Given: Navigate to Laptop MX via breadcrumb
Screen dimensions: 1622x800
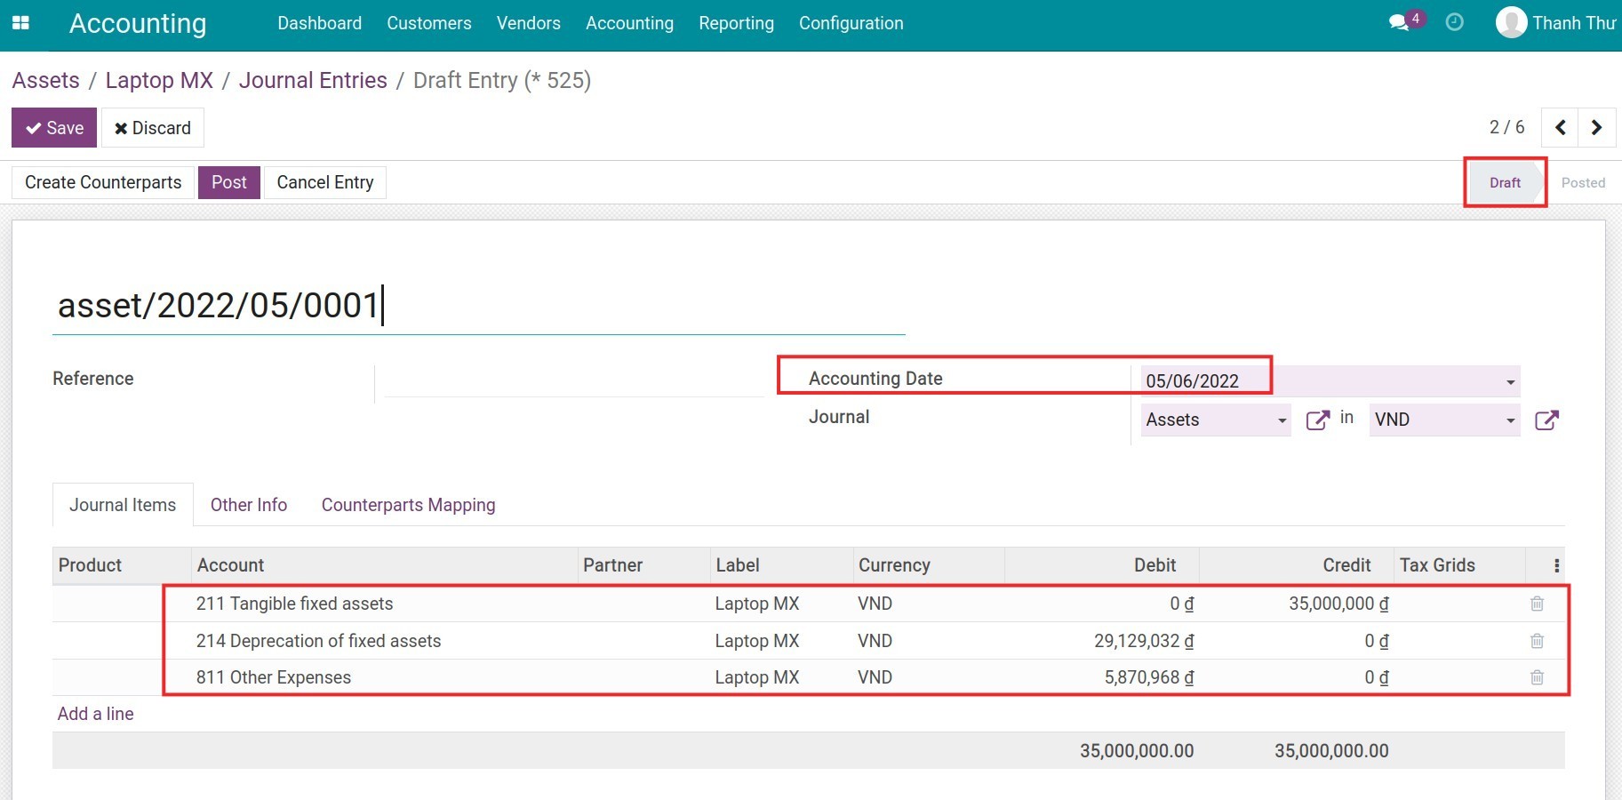Looking at the screenshot, I should 158,80.
